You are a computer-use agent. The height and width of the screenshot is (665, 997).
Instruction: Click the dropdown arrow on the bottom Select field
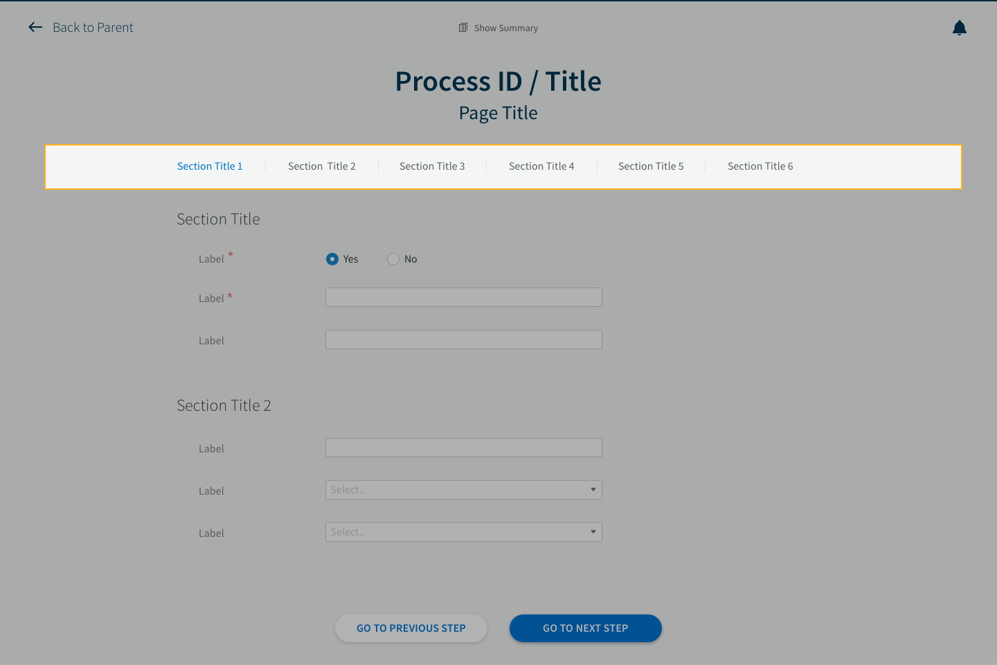(593, 532)
